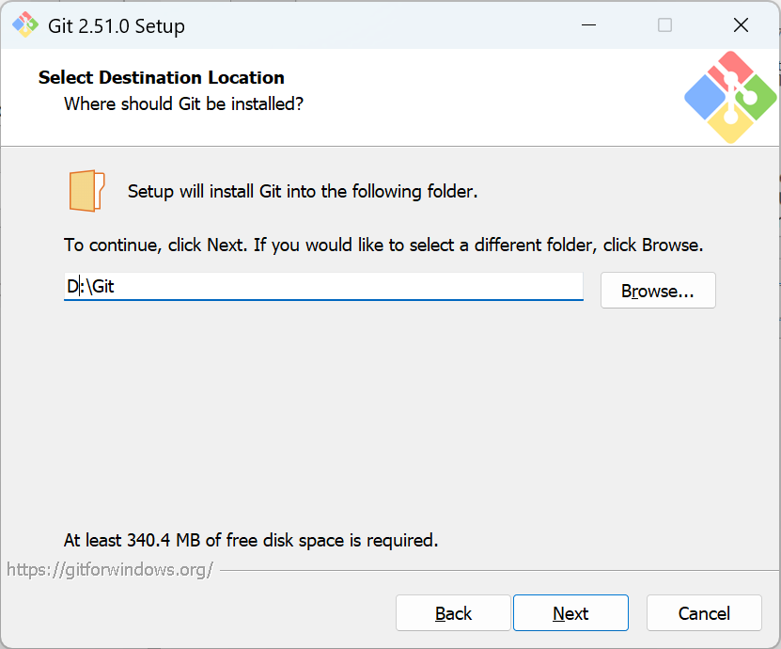Click the 'Git 2.51.0 Setup' window title
This screenshot has height=649, width=781.
[117, 26]
